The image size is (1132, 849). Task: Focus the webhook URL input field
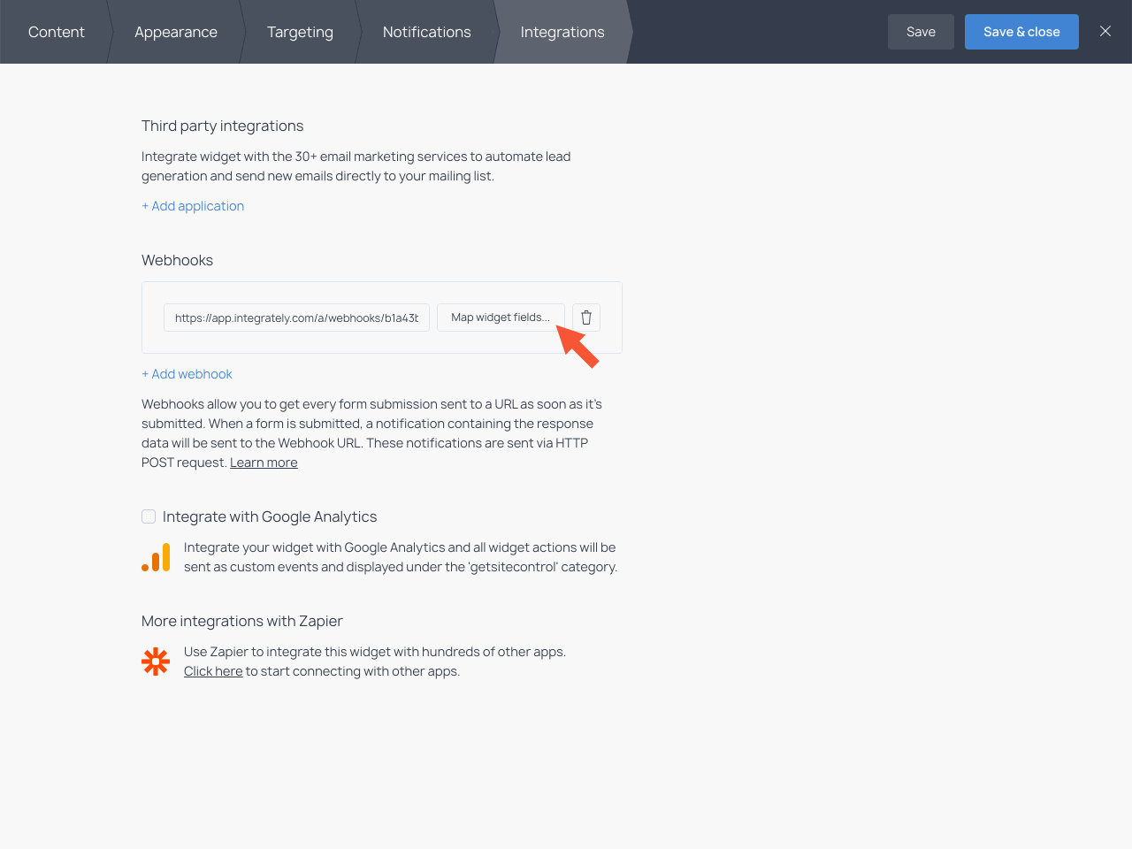point(296,317)
